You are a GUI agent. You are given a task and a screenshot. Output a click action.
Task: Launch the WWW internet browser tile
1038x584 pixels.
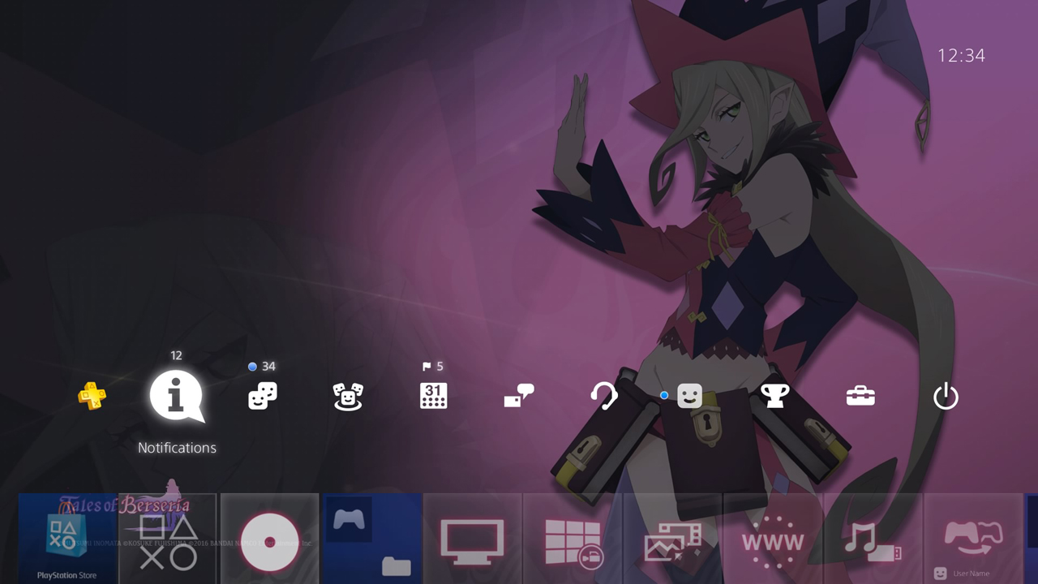click(x=773, y=539)
